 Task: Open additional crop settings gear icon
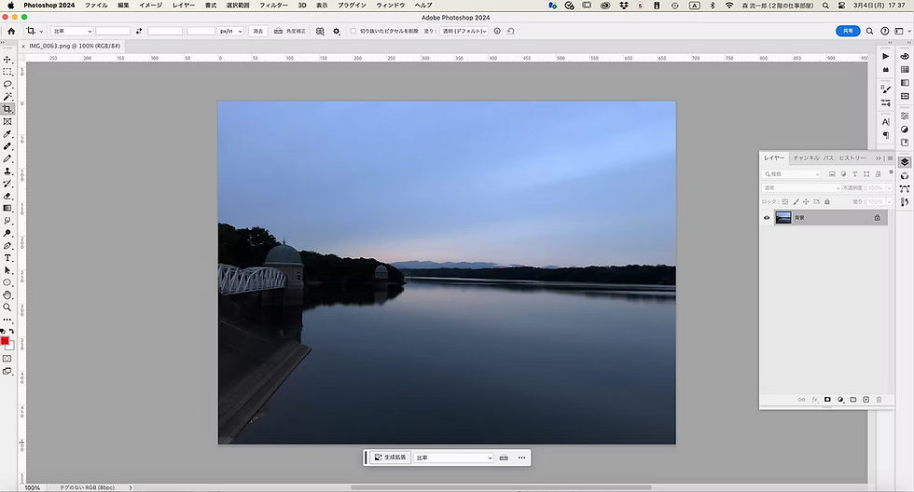[x=337, y=32]
